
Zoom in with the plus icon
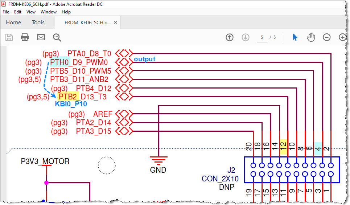pos(342,37)
